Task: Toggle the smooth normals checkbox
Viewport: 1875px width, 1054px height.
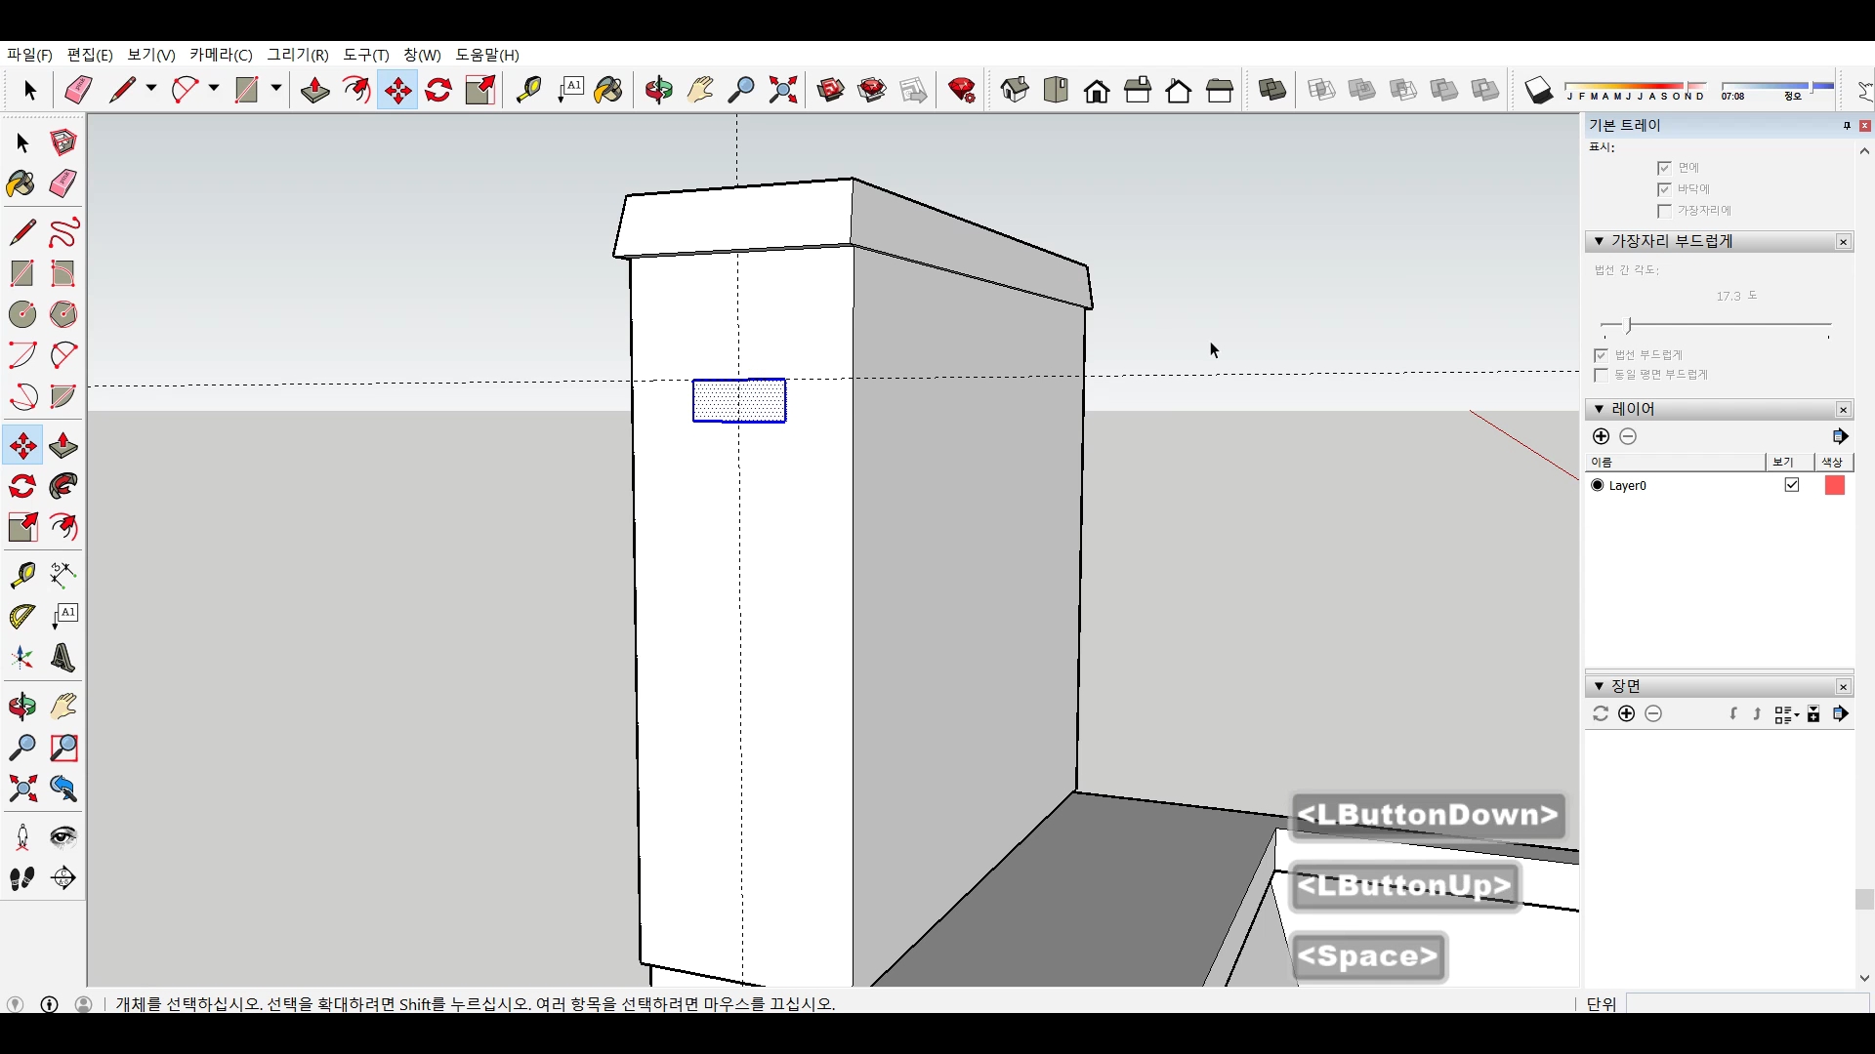Action: (1602, 355)
